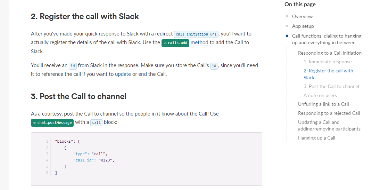
Task: Go to App setup section
Action: (303, 26)
